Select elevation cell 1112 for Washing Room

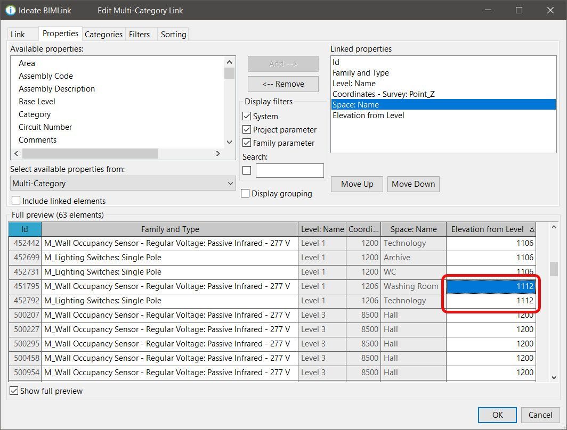pos(491,286)
